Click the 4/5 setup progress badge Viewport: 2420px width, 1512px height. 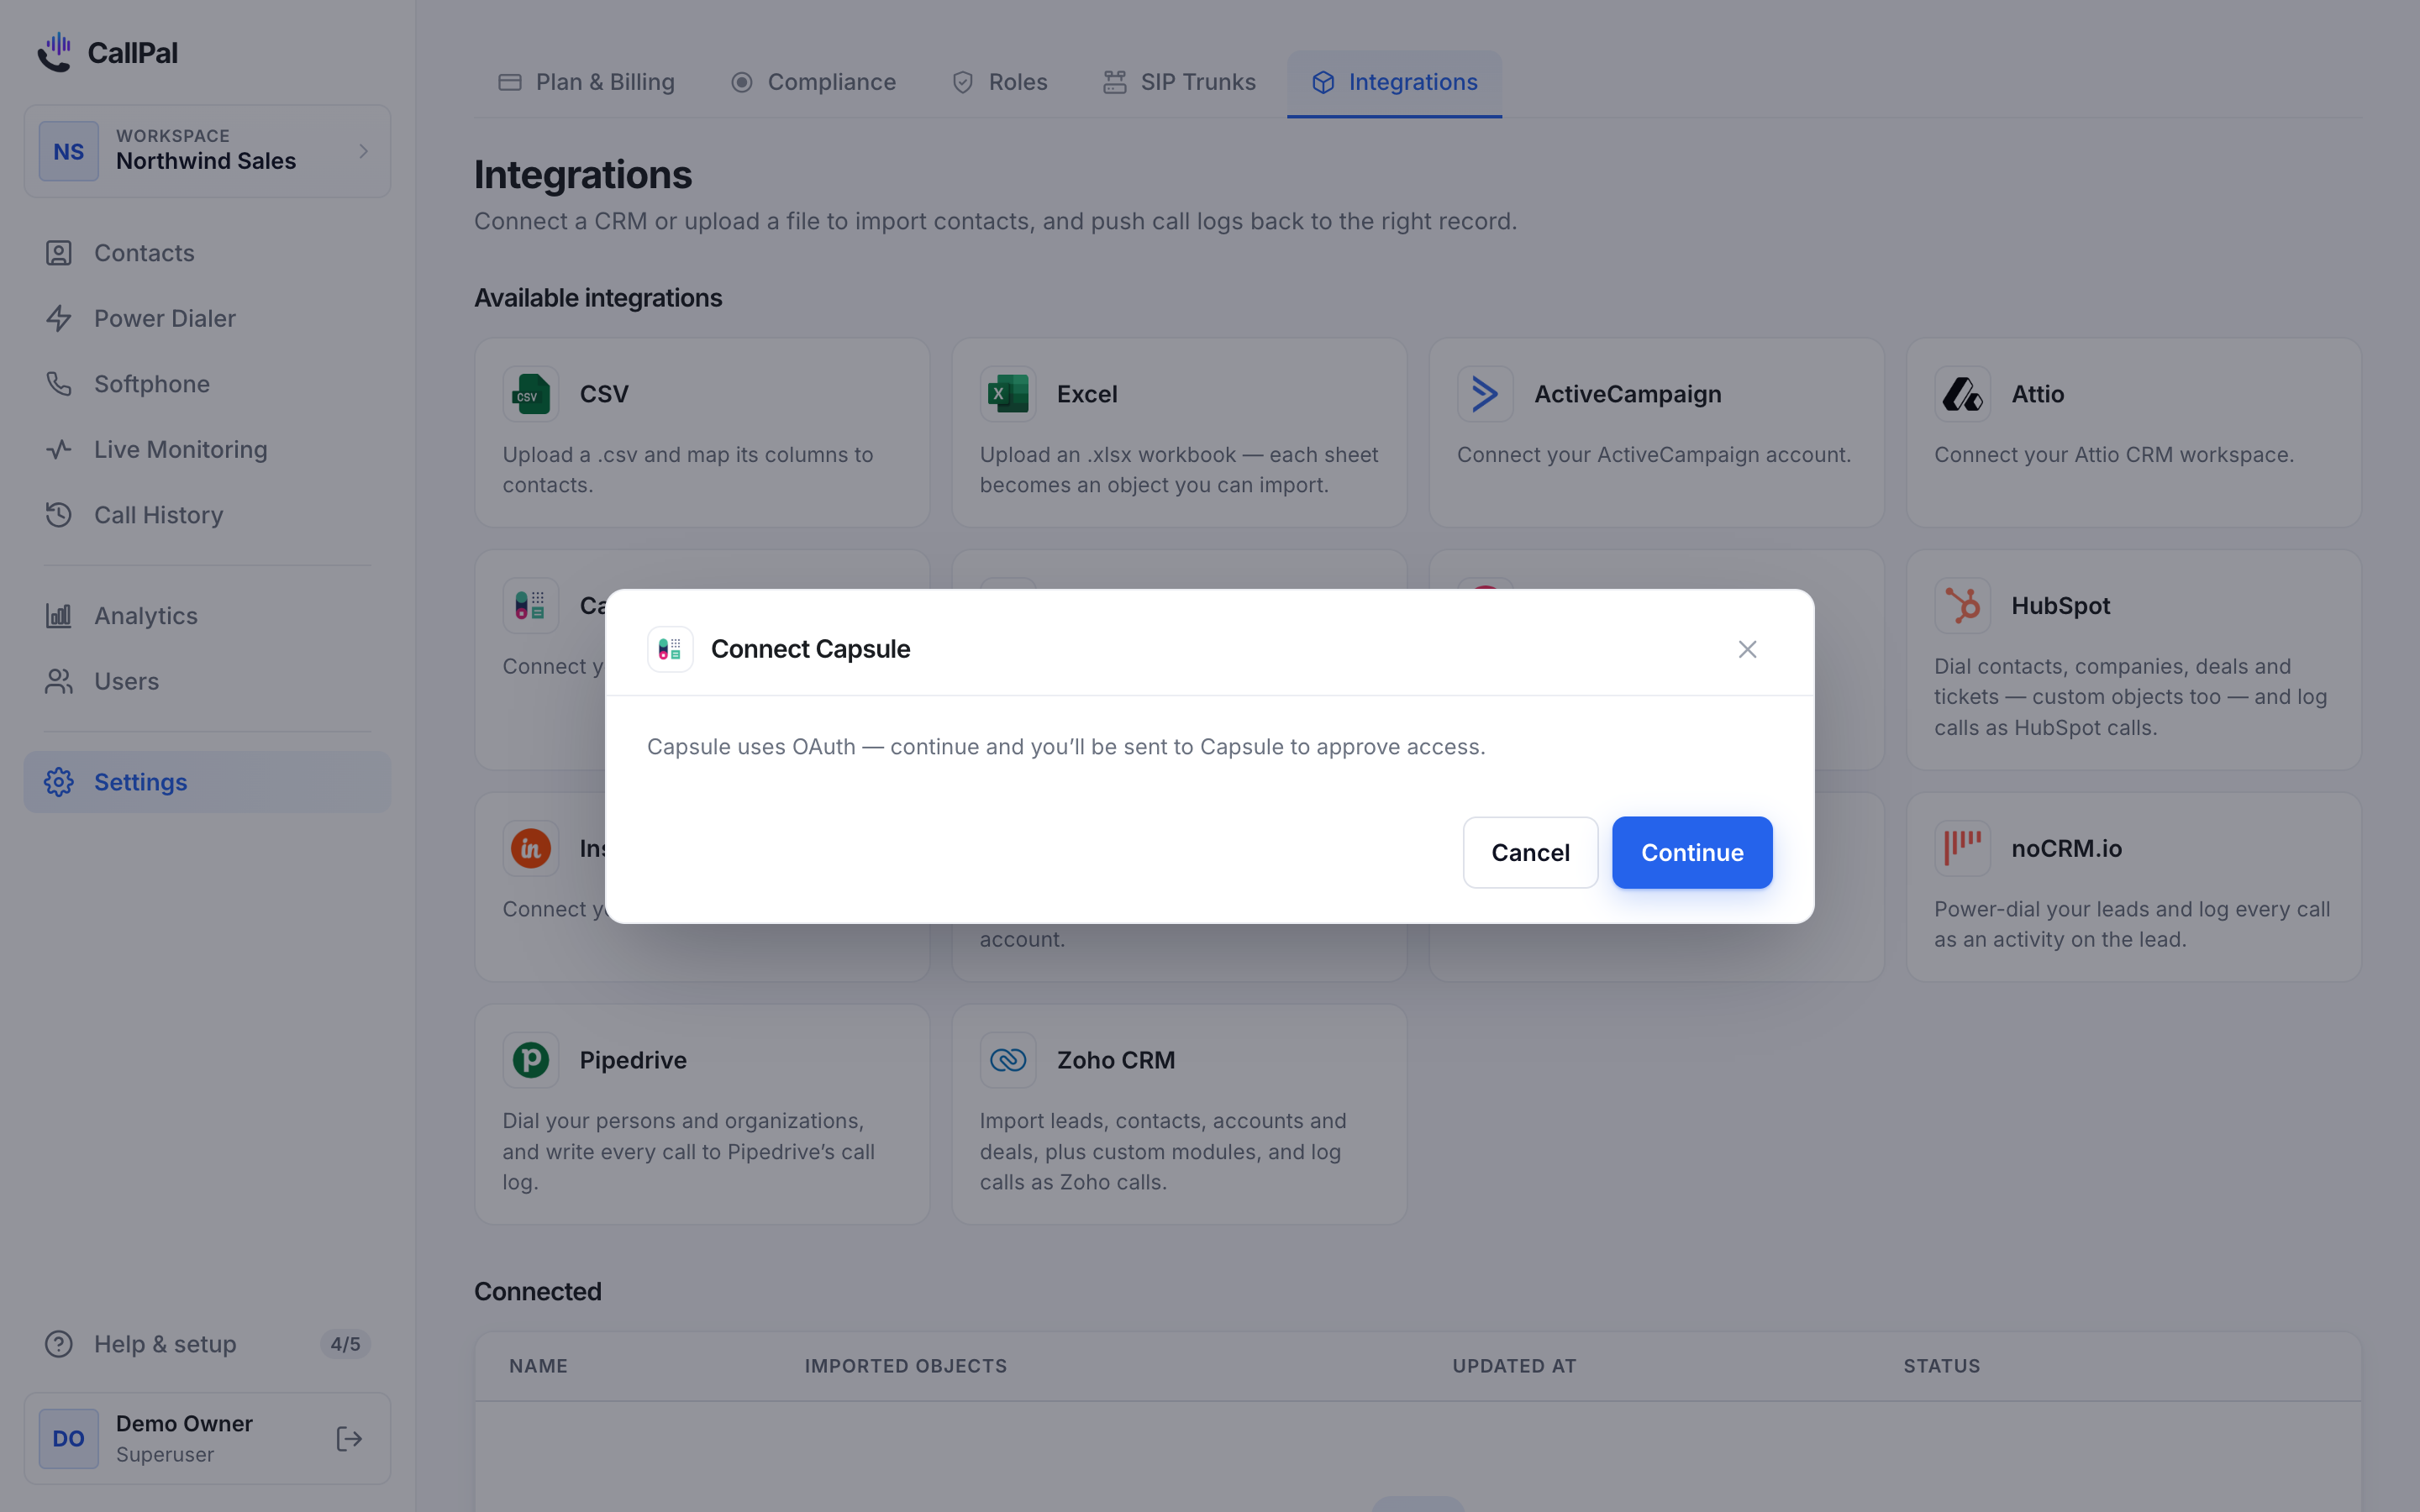345,1344
